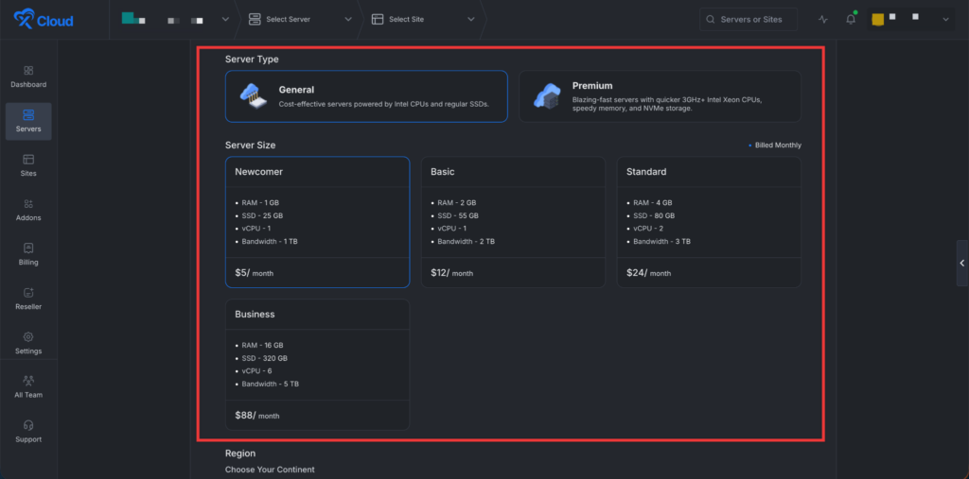Go to Sites in sidebar

pos(28,165)
